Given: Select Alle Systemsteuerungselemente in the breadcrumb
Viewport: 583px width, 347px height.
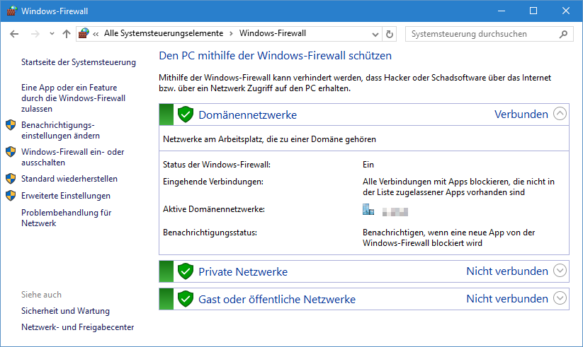Looking at the screenshot, I should coord(164,33).
